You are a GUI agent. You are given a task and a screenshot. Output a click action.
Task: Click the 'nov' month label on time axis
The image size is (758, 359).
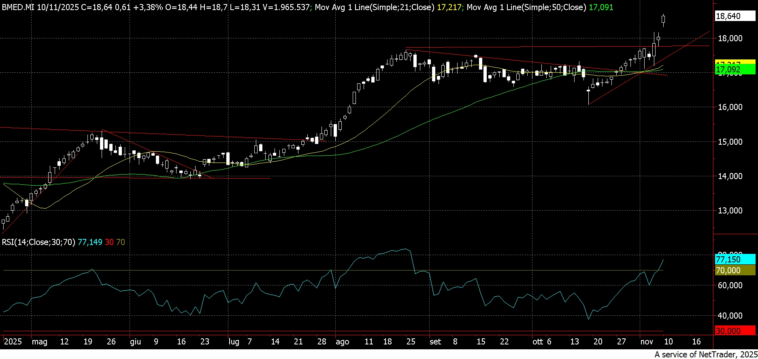pyautogui.click(x=647, y=342)
